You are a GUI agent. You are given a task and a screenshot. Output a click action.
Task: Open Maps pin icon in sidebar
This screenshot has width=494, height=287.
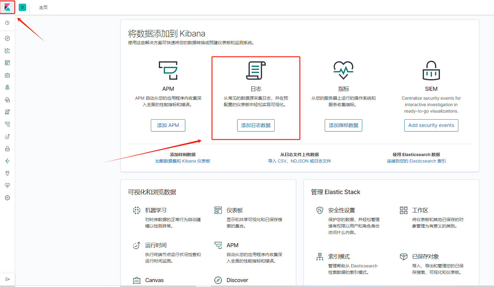coord(7,87)
